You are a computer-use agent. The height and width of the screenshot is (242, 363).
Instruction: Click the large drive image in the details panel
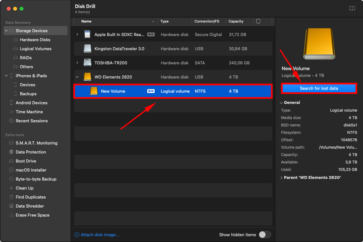point(319,44)
